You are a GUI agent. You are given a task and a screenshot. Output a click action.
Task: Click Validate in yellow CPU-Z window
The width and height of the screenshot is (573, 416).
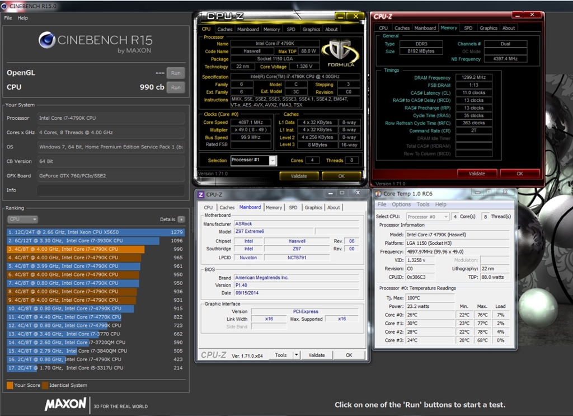click(x=299, y=176)
